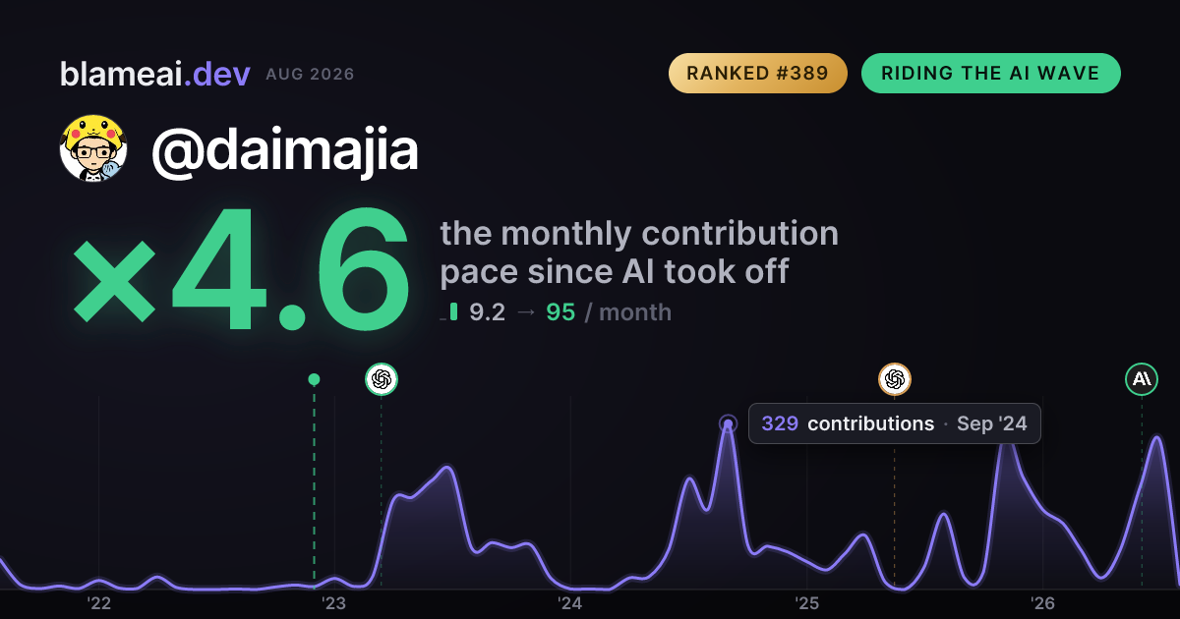Screen dimensions: 1180x619
Task: Click the purple peak marker circle on the chart
Action: click(x=728, y=423)
